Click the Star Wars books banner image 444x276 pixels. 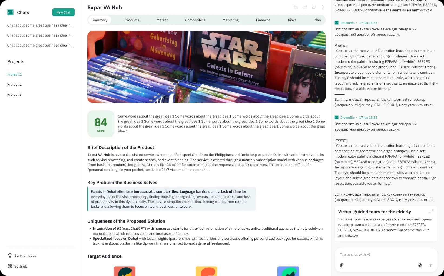coord(206,67)
